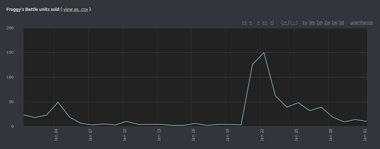Viewport: 380px width, 149px height.
Task: Step forward one period with > arrow
Action: pos(258,22)
